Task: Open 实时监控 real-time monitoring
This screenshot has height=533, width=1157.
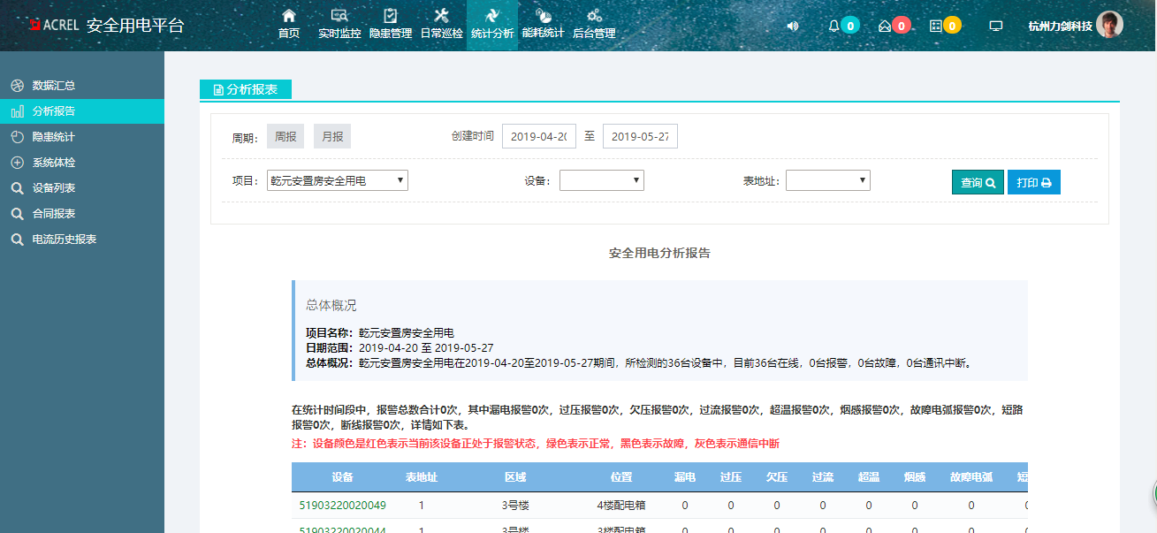Action: (x=339, y=24)
